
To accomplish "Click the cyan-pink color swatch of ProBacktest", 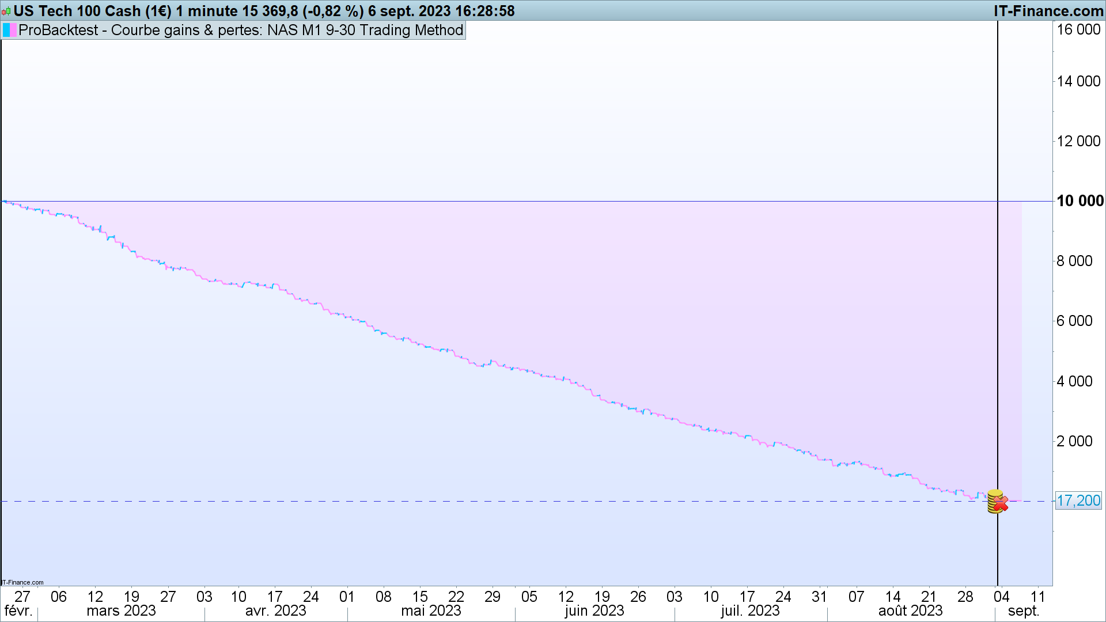I will tap(10, 30).
